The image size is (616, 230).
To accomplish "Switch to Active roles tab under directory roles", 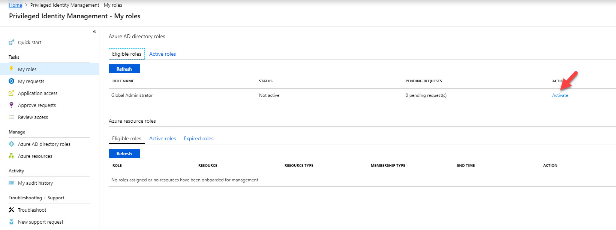I will click(162, 54).
